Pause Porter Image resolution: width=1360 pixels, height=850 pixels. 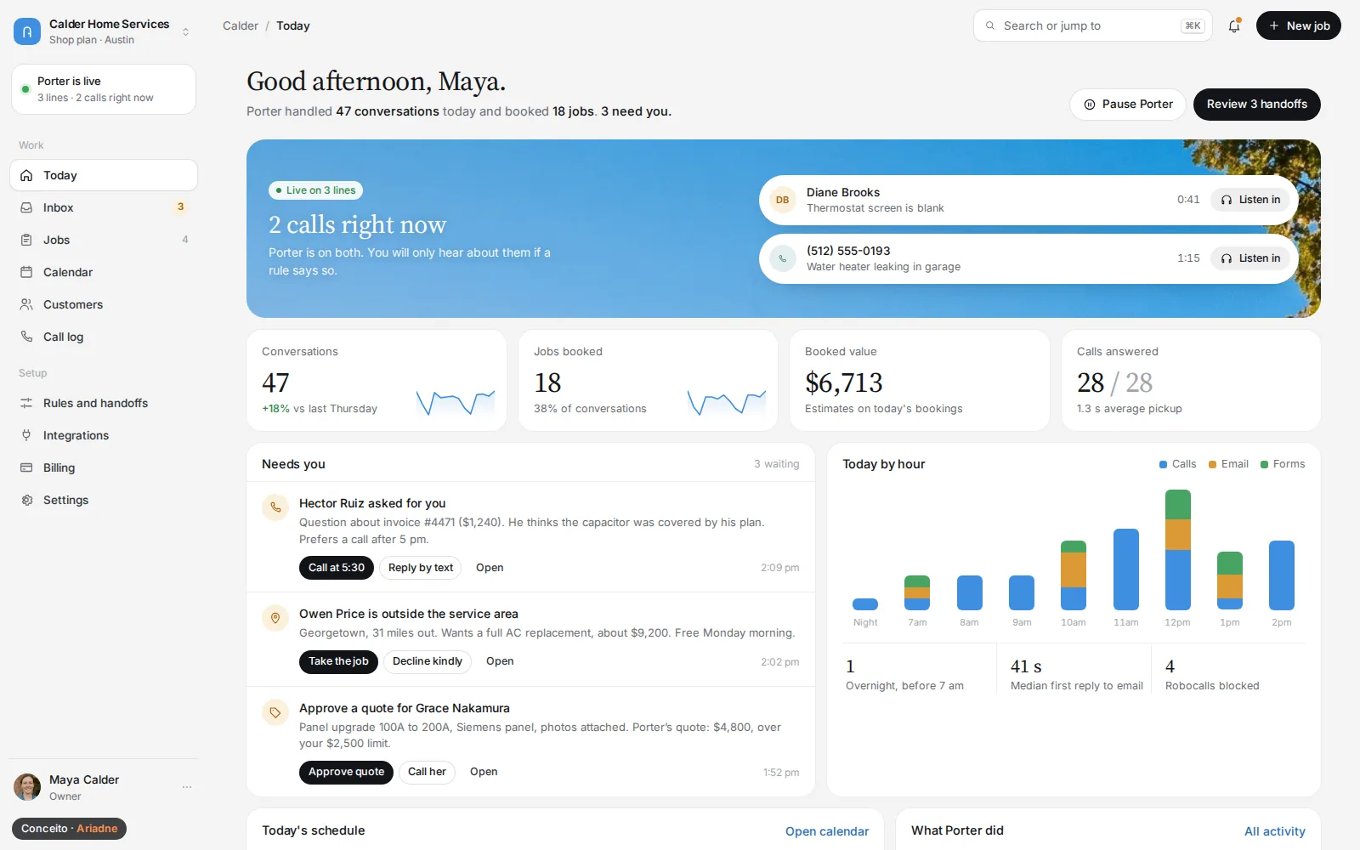pos(1128,105)
